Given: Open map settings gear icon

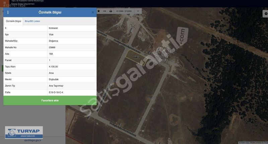Looking at the screenshot, I should pyautogui.click(x=266, y=13).
